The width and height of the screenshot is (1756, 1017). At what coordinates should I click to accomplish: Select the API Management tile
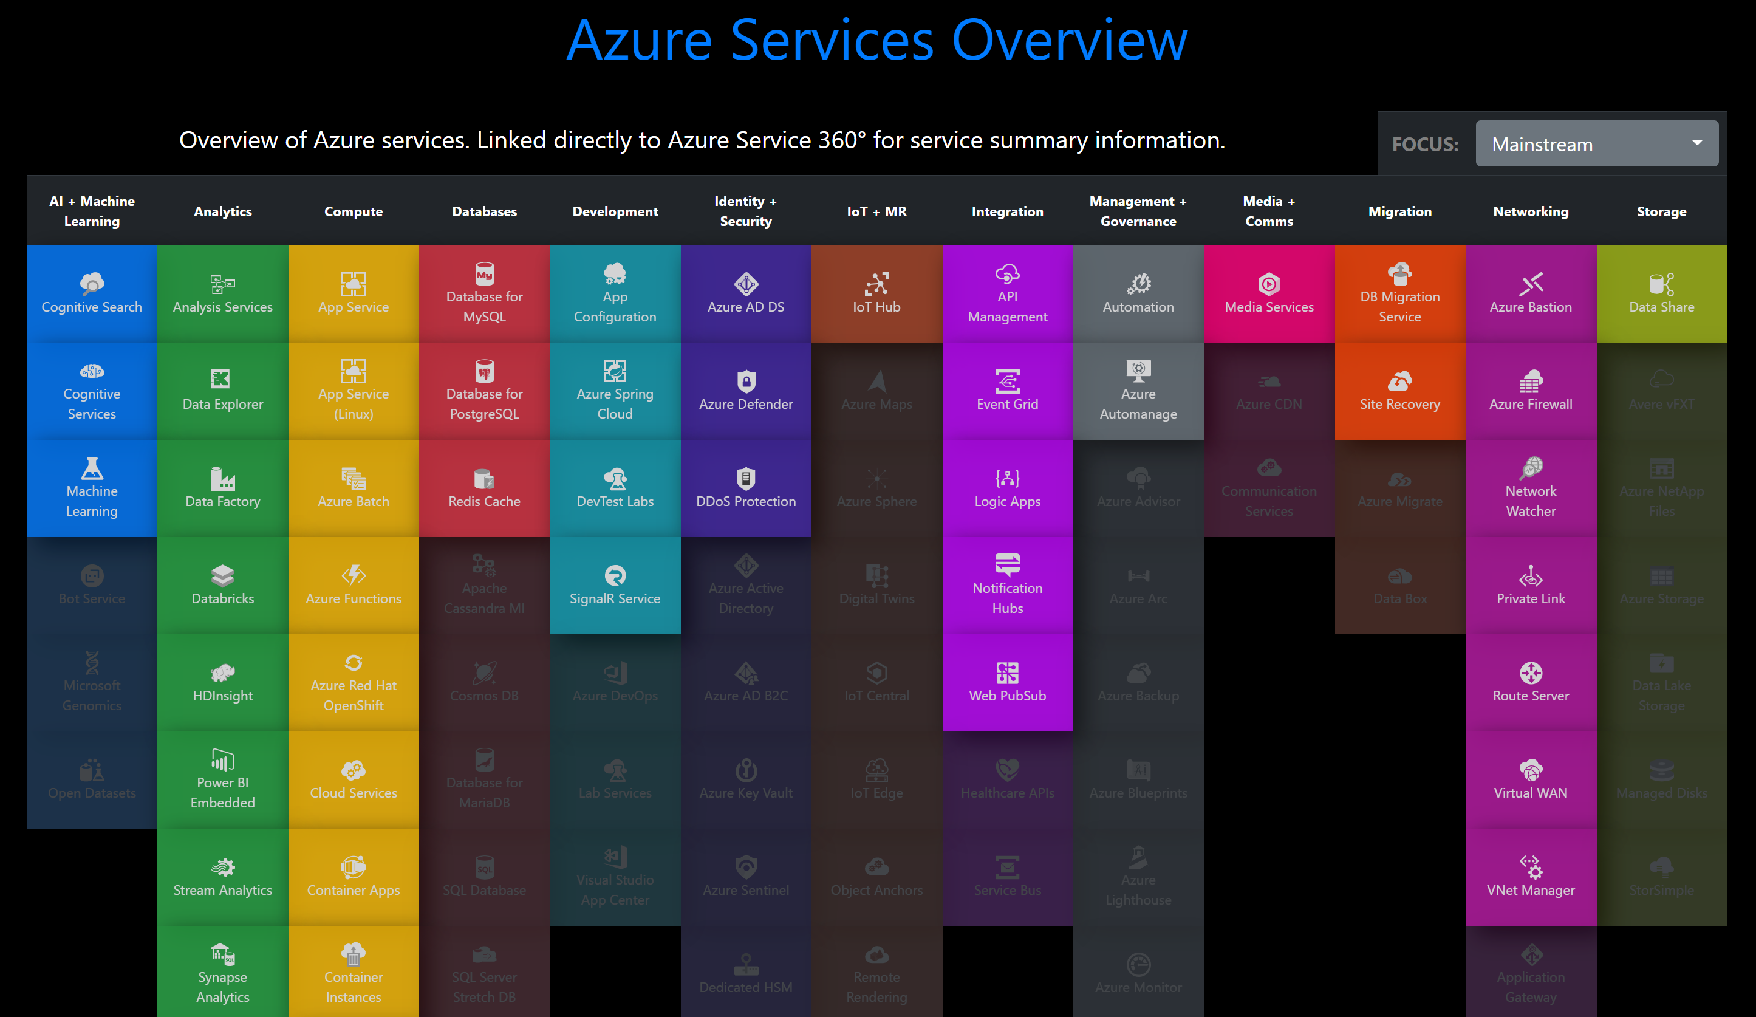1008,293
